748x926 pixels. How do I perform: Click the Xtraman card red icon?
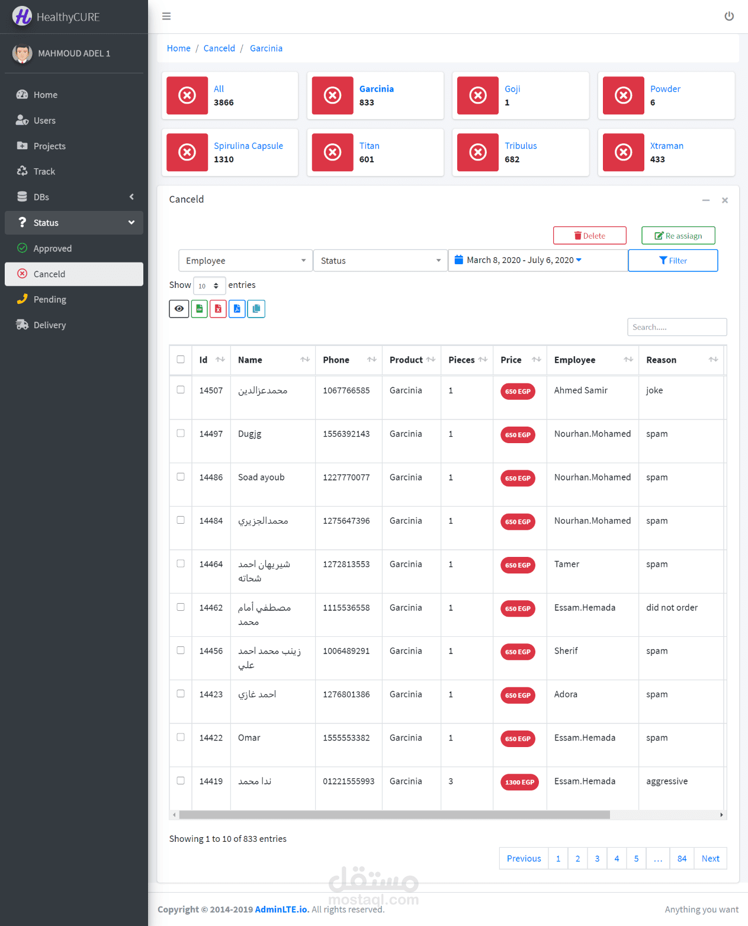[x=624, y=152]
